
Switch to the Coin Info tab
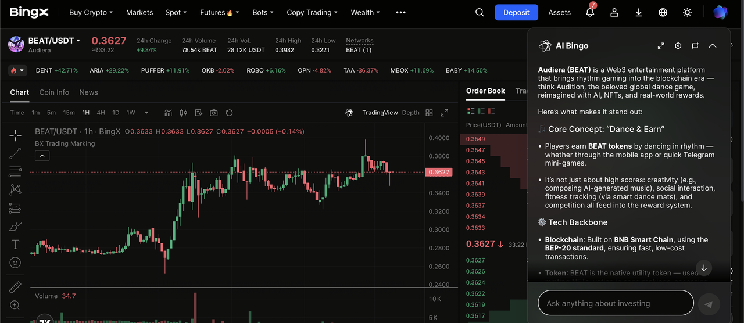click(54, 92)
